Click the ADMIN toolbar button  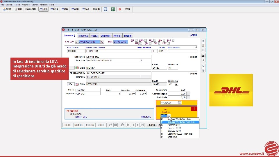[x=96, y=9]
